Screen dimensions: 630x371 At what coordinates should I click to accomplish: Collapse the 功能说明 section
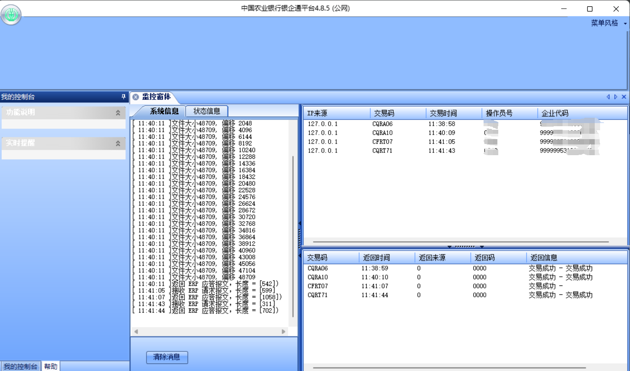click(x=118, y=112)
